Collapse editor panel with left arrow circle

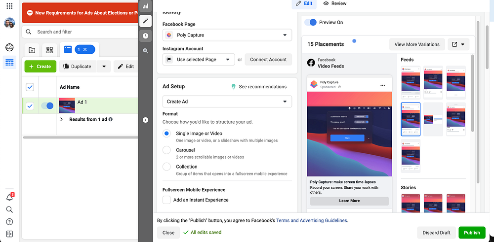tap(146, 120)
